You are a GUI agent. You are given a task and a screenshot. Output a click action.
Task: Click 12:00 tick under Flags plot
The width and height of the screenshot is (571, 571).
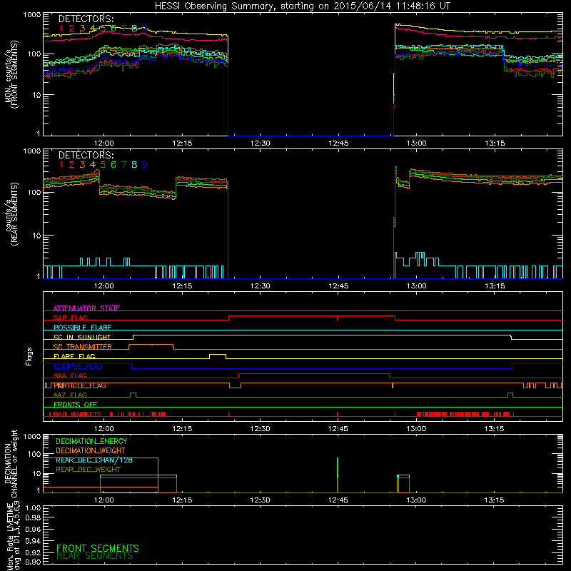coord(103,429)
